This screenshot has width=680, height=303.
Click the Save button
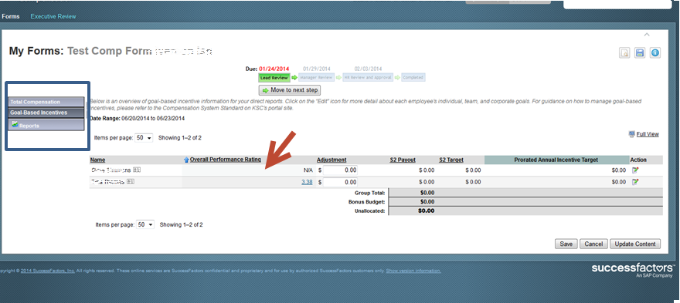pyautogui.click(x=566, y=244)
